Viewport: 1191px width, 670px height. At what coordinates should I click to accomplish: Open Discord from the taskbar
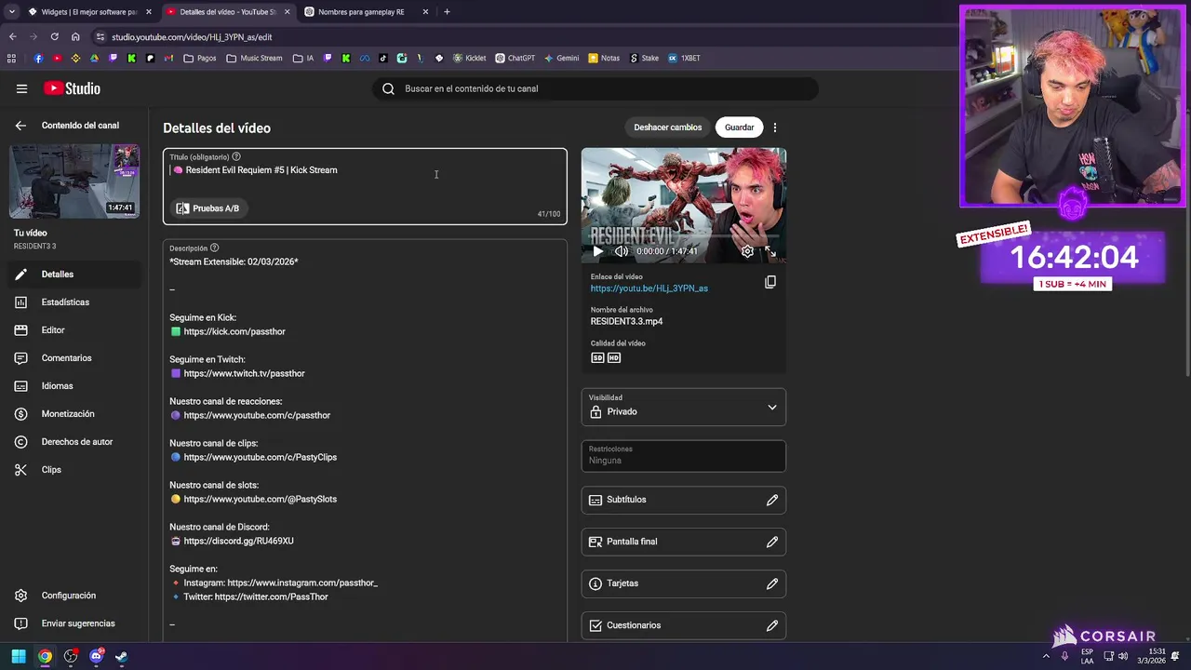point(96,656)
